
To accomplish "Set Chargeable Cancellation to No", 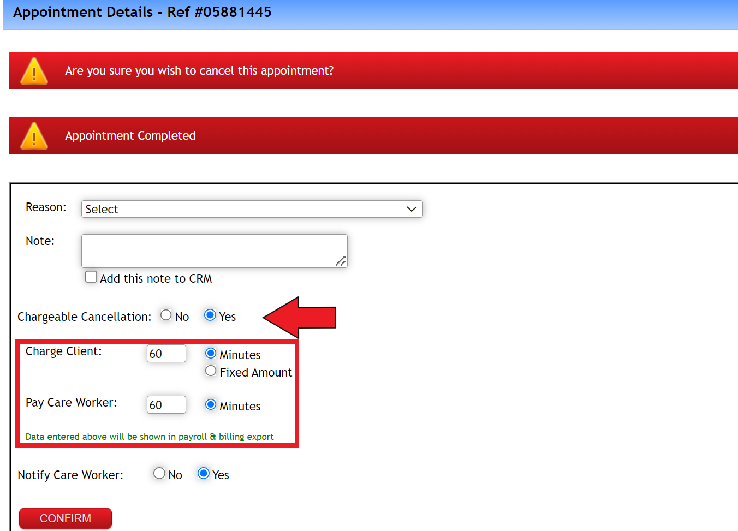I will click(166, 315).
